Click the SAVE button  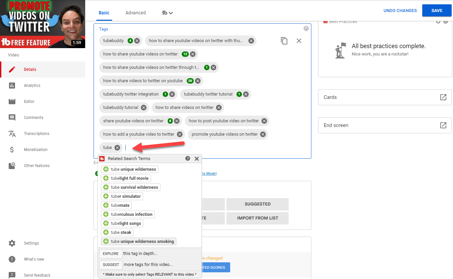tap(437, 11)
